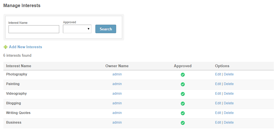The width and height of the screenshot is (277, 131).
Task: Click the approved checkmark icon for Videography
Action: tap(183, 94)
